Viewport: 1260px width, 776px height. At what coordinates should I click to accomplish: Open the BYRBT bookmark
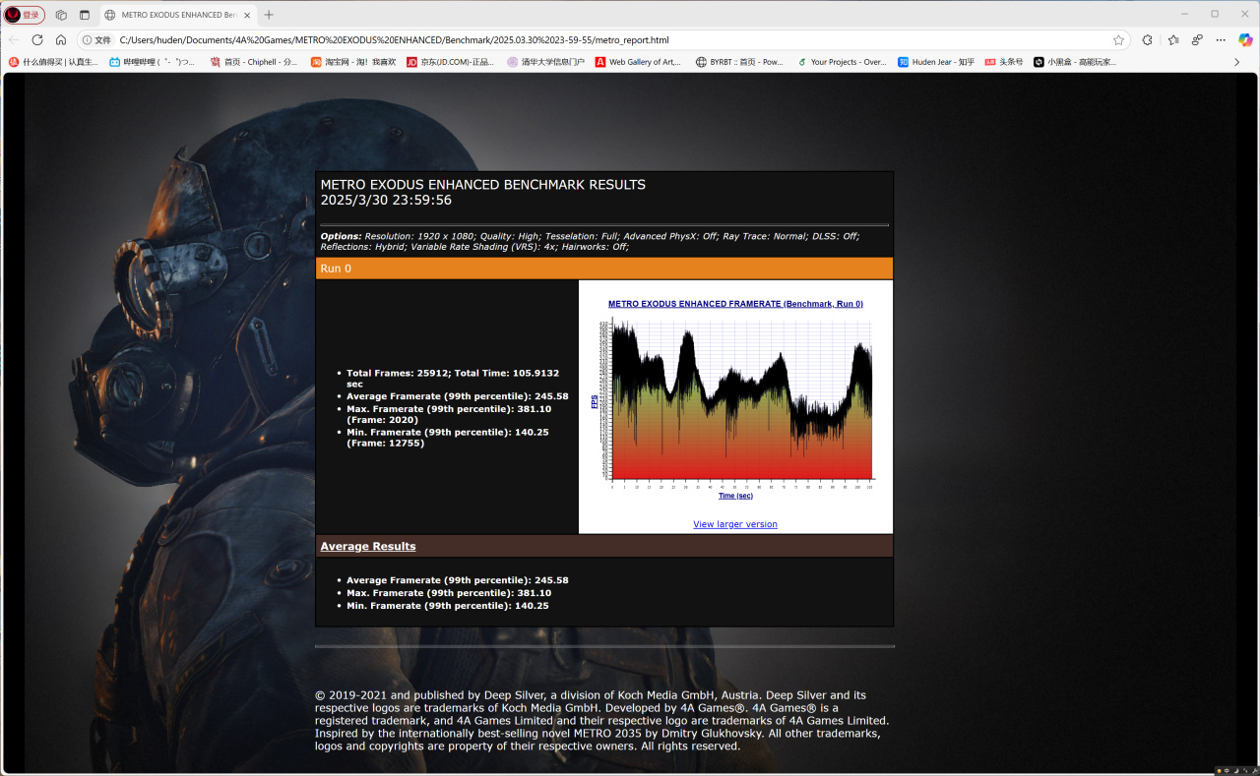pyautogui.click(x=739, y=62)
